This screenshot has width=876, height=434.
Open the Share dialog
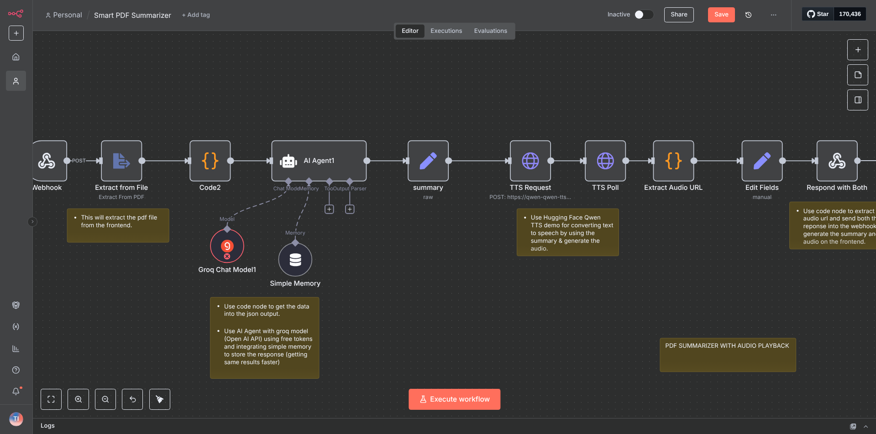point(678,15)
